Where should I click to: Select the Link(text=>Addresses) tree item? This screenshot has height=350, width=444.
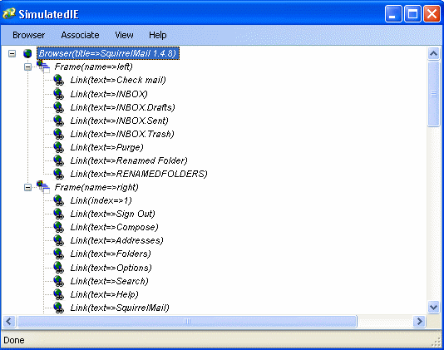point(116,240)
